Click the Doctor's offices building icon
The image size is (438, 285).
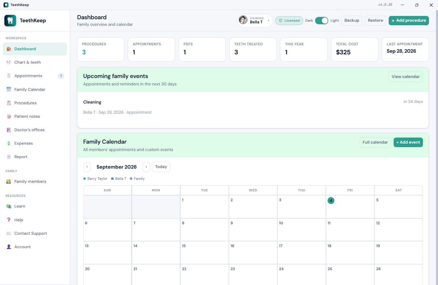9,130
